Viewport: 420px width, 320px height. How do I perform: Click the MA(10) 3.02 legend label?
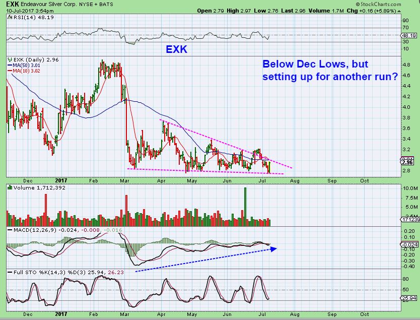(x=27, y=71)
